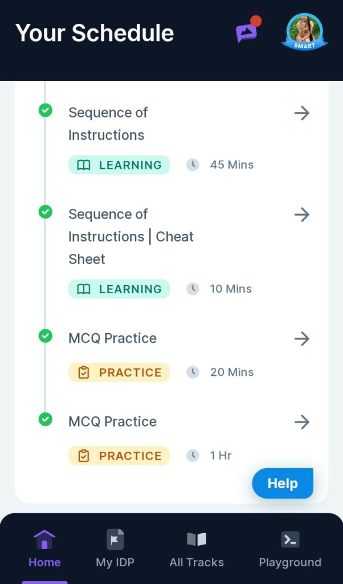Click the clock icon next to 45 Mins

click(x=193, y=165)
